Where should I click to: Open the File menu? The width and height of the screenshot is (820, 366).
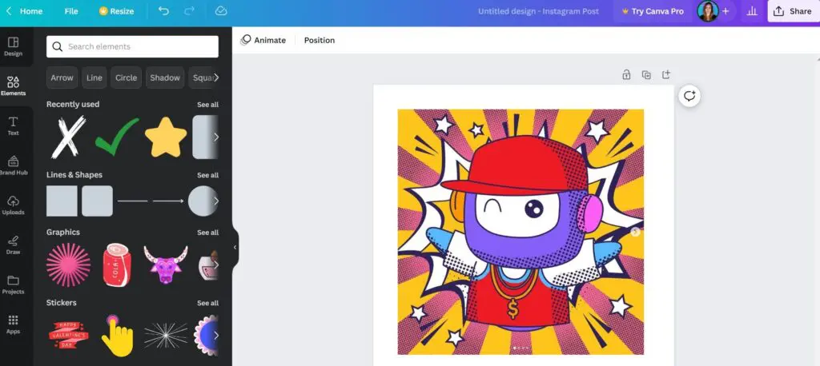[x=71, y=11]
